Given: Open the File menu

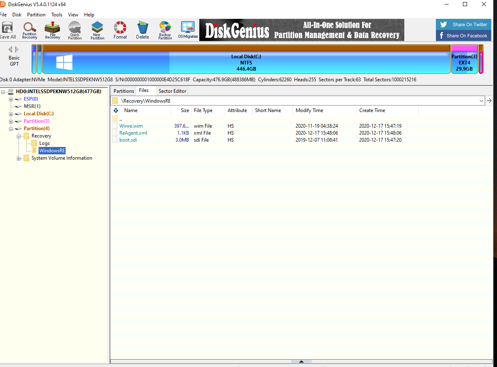Looking at the screenshot, I should point(3,15).
